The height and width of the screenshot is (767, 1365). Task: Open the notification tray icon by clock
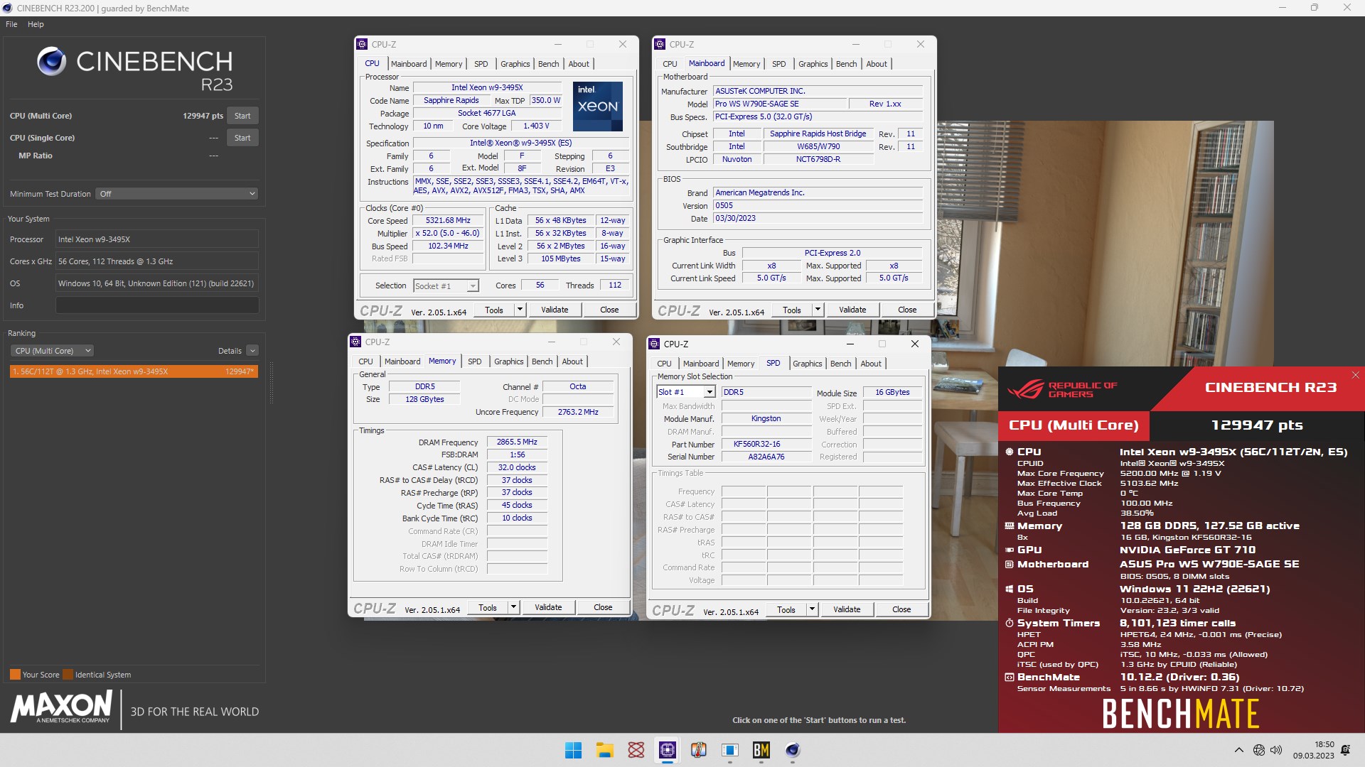pyautogui.click(x=1345, y=750)
